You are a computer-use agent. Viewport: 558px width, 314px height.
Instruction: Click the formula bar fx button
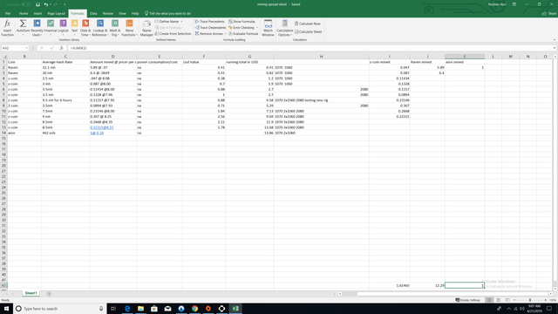coord(61,48)
